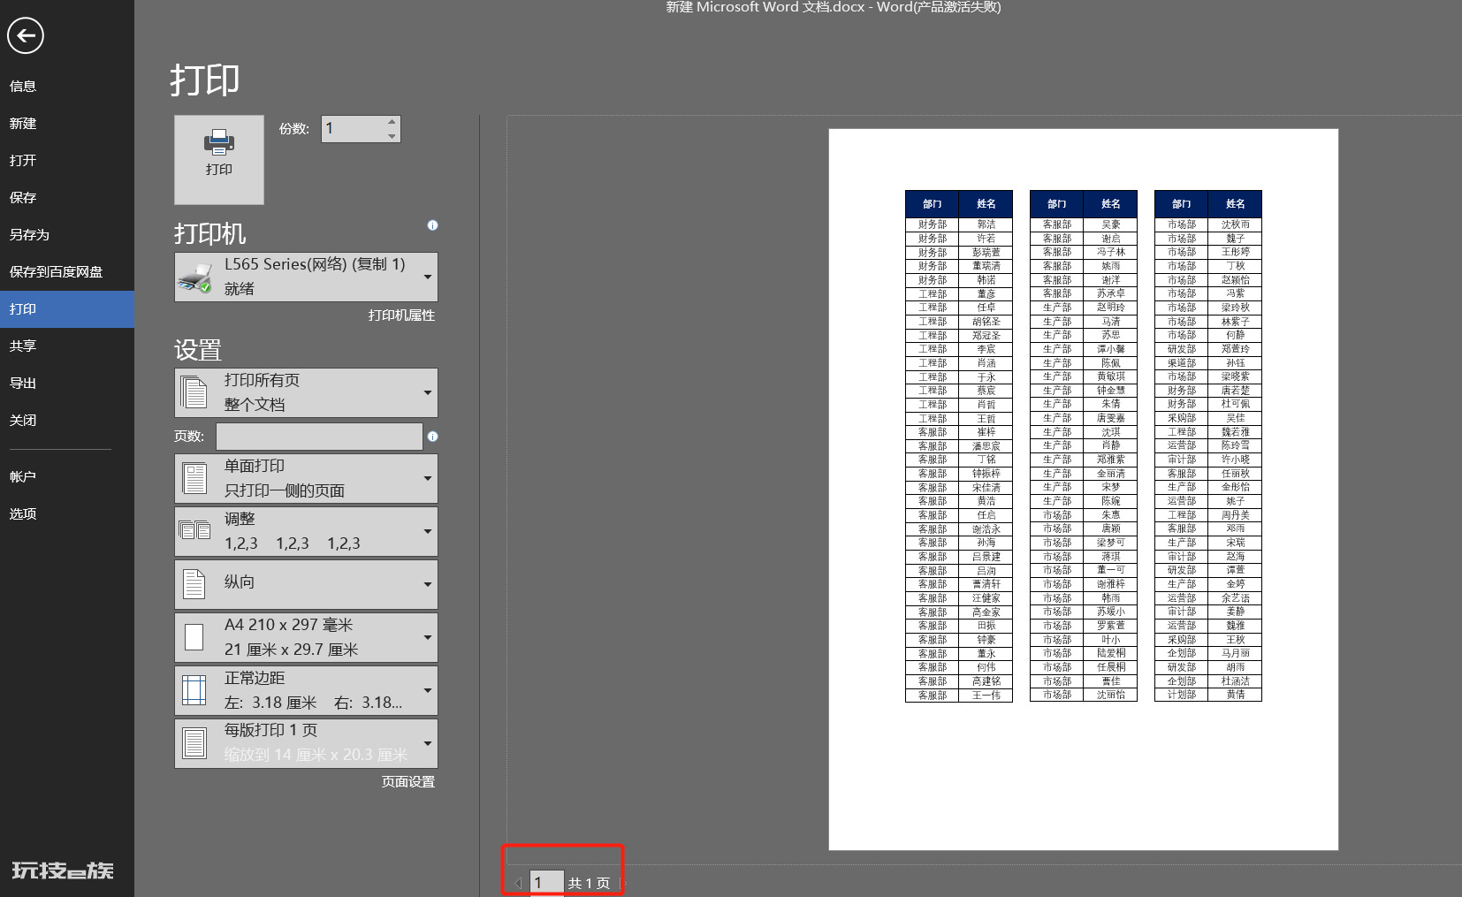Expand the Print All Pages dropdown
Viewport: 1462px width, 897px height.
[x=306, y=392]
